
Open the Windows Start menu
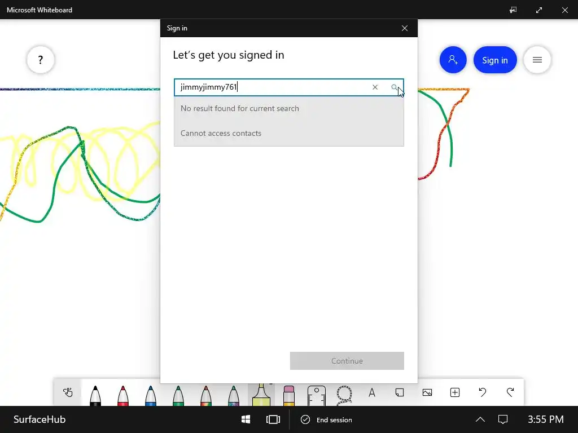point(246,419)
